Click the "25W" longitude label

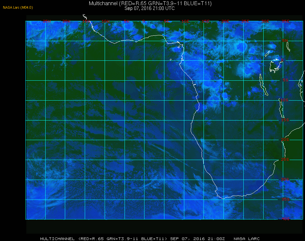(47, 21)
